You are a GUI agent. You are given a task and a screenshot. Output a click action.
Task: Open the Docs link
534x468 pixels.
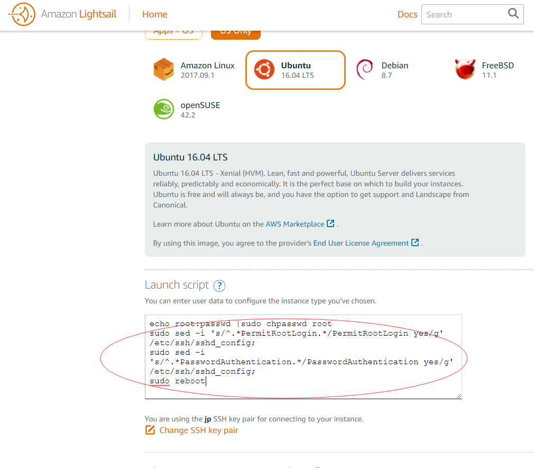tap(407, 14)
